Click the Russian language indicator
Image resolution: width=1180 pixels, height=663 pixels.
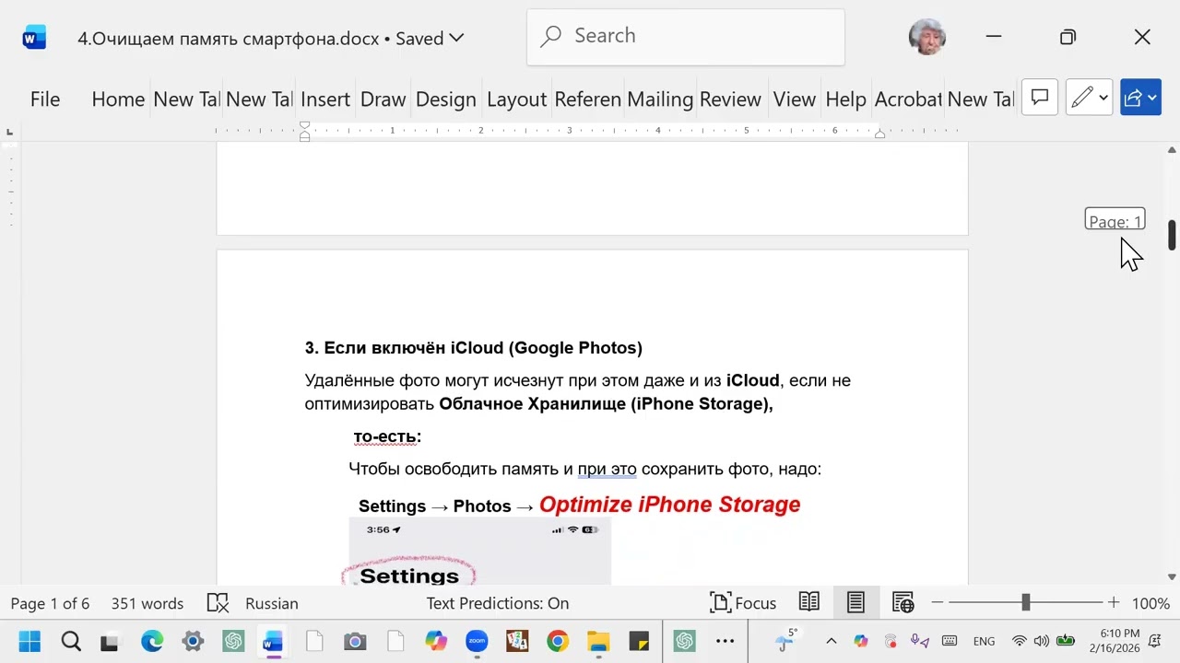(272, 604)
